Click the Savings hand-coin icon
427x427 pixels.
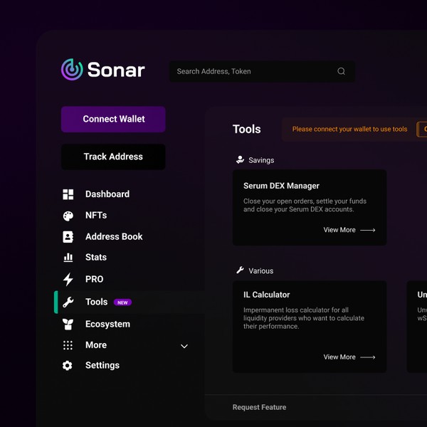[241, 160]
